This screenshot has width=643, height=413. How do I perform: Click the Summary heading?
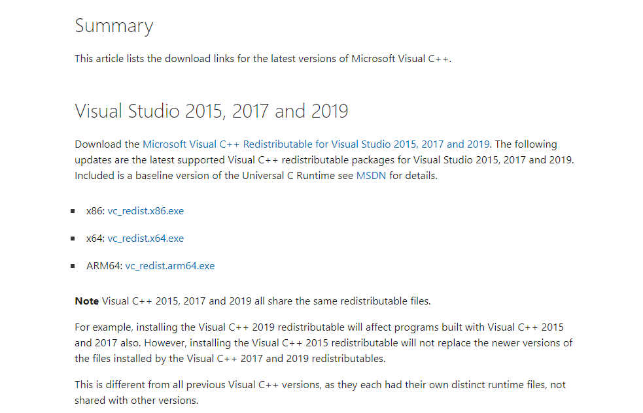pos(114,26)
